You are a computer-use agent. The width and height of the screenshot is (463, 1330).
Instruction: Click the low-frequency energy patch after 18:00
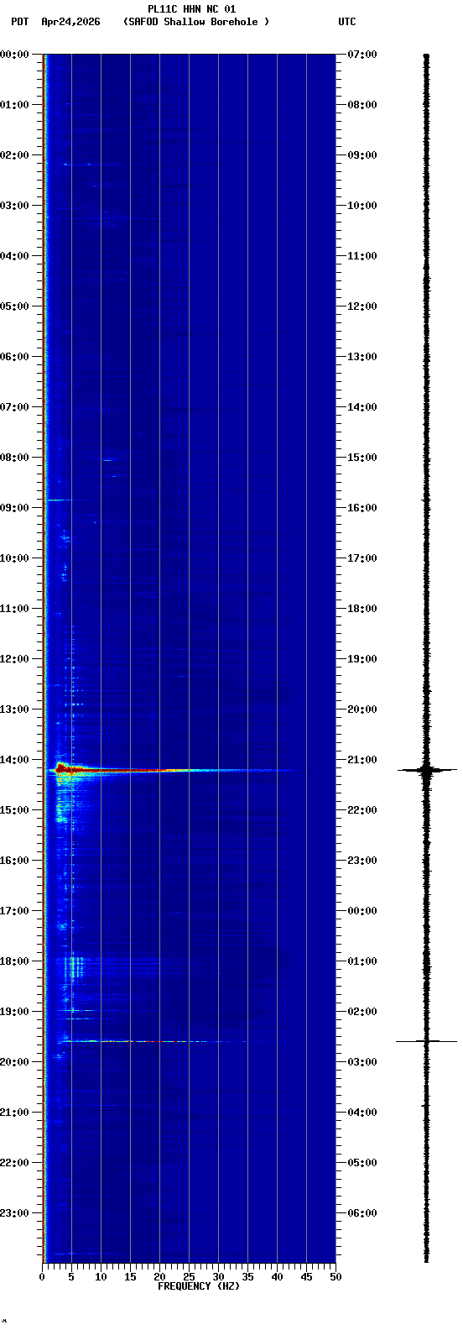(75, 967)
